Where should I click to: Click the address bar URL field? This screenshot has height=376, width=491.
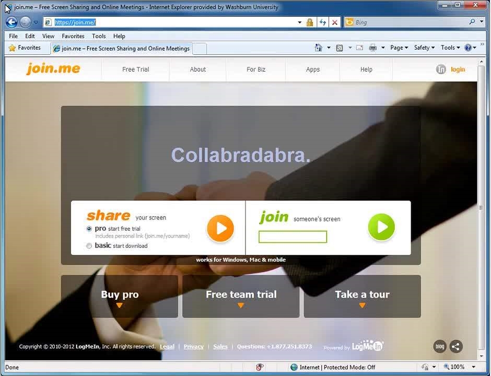[171, 22]
